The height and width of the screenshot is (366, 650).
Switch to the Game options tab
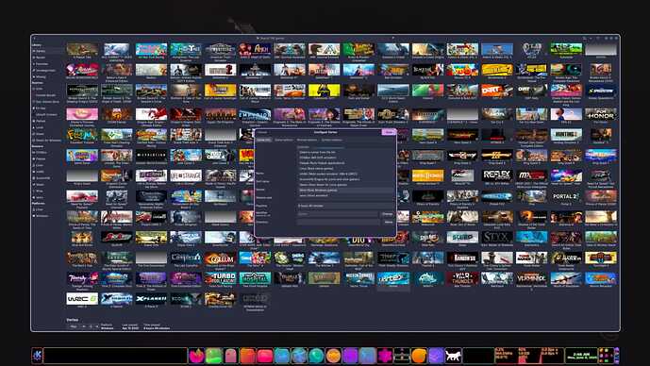coord(284,141)
